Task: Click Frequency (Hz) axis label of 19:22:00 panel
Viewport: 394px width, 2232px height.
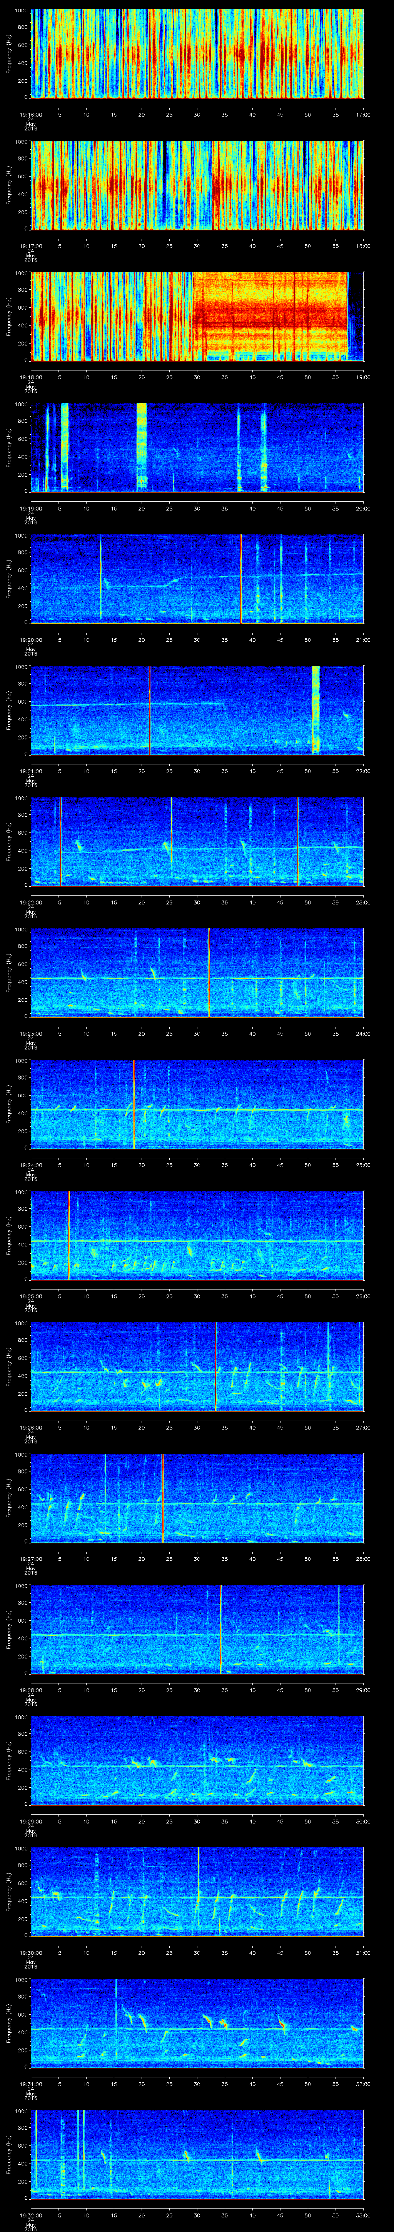Action: click(x=9, y=841)
